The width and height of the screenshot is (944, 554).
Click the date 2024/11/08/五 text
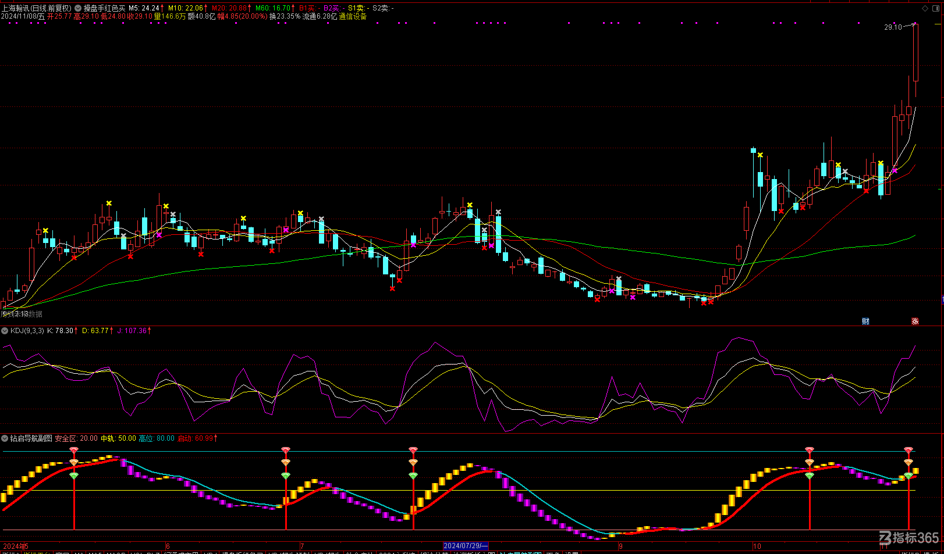23,16
